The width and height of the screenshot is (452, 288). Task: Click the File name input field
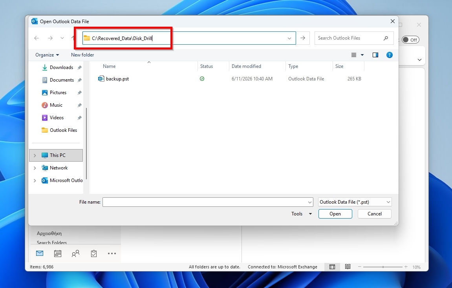click(205, 202)
